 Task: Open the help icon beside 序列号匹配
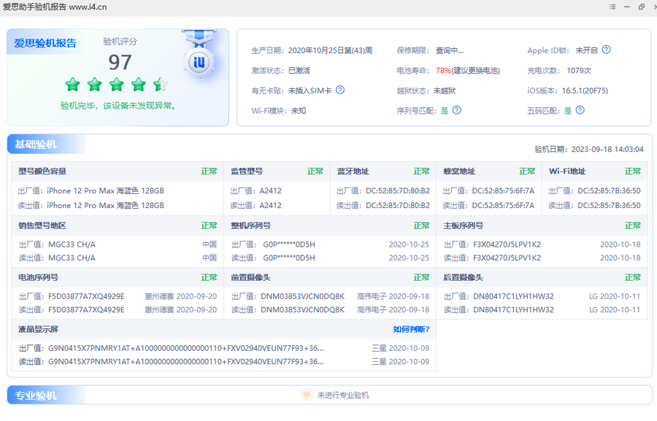coord(457,110)
